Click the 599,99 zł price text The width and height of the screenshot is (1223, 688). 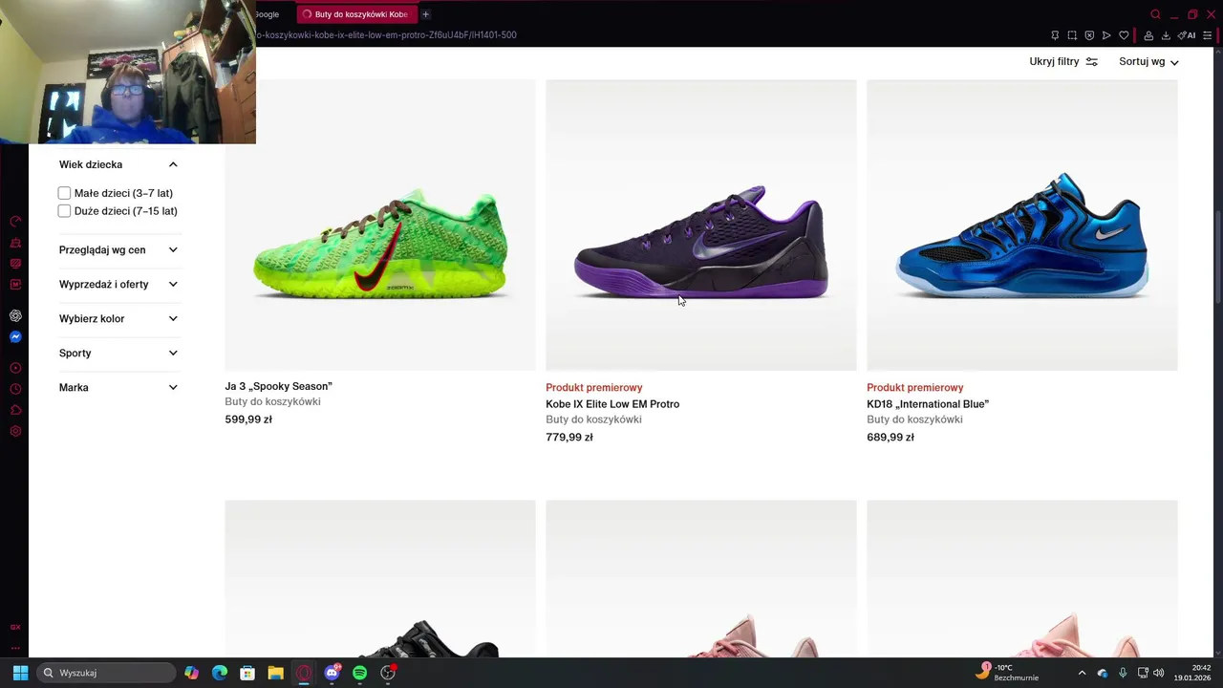(248, 419)
